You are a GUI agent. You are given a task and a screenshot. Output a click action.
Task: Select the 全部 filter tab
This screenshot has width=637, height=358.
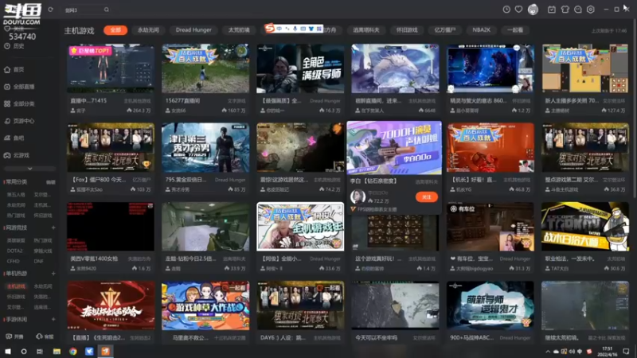(x=115, y=30)
